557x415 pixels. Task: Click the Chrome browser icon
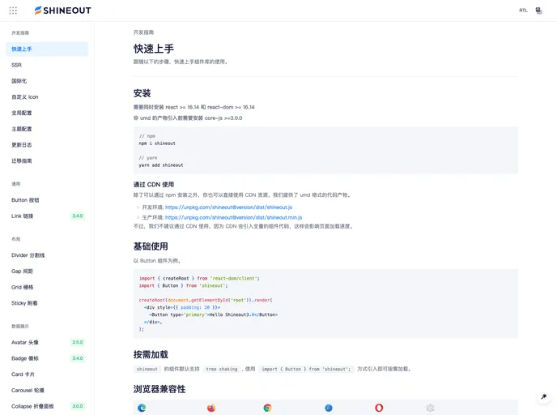(x=267, y=408)
